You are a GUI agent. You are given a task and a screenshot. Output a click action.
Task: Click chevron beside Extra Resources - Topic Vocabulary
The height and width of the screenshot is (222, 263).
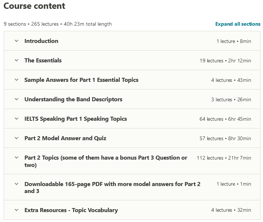16,210
